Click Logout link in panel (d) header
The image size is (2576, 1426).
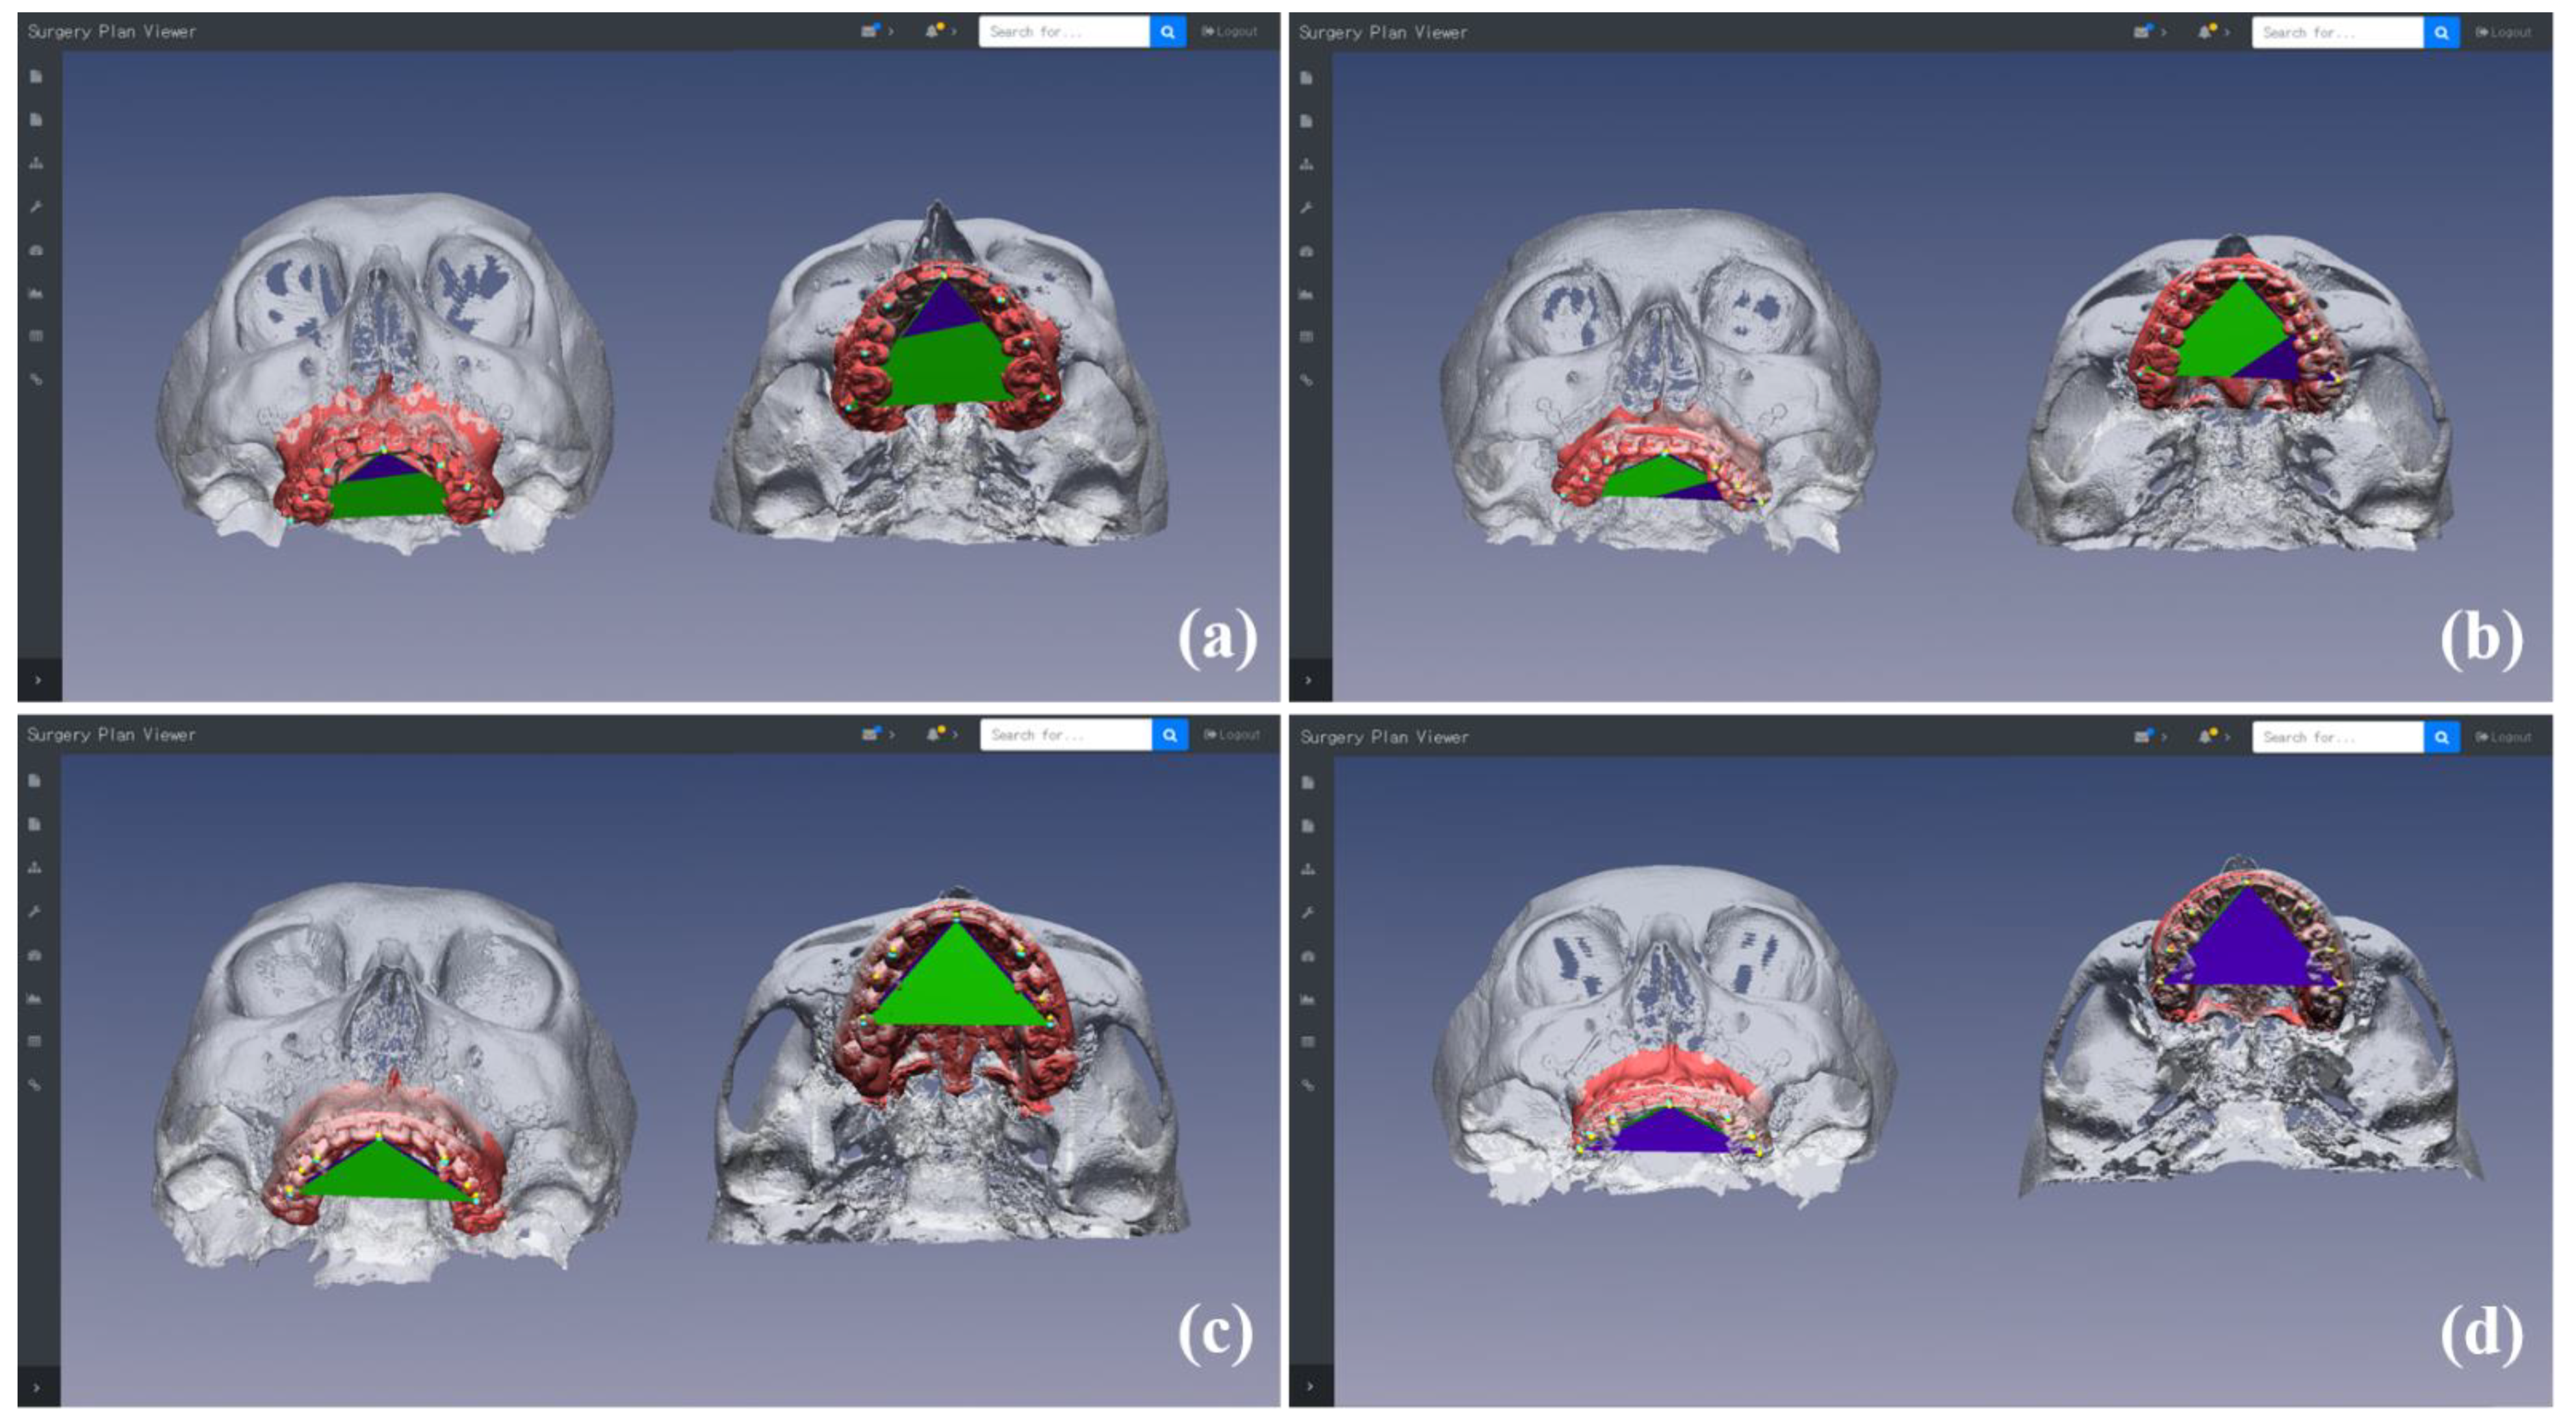(2503, 737)
